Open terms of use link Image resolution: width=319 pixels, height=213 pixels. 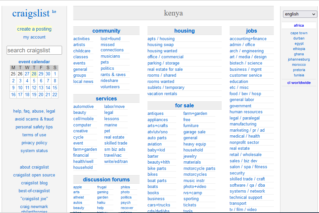pos(34,135)
